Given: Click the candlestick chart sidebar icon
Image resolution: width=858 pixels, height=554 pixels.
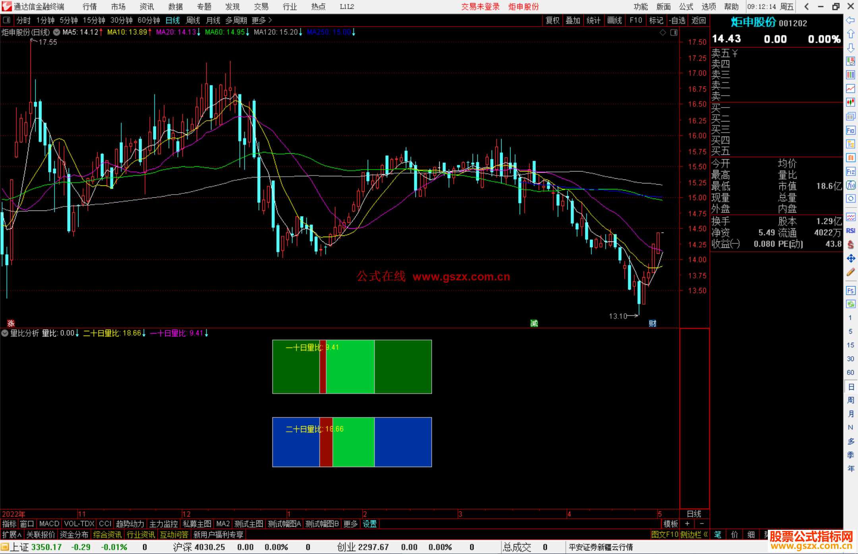Looking at the screenshot, I should point(850,102).
